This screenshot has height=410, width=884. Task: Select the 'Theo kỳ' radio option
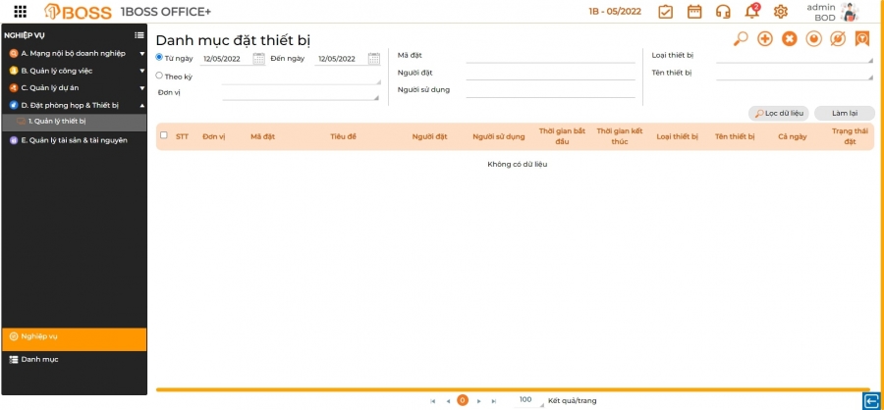tap(160, 75)
